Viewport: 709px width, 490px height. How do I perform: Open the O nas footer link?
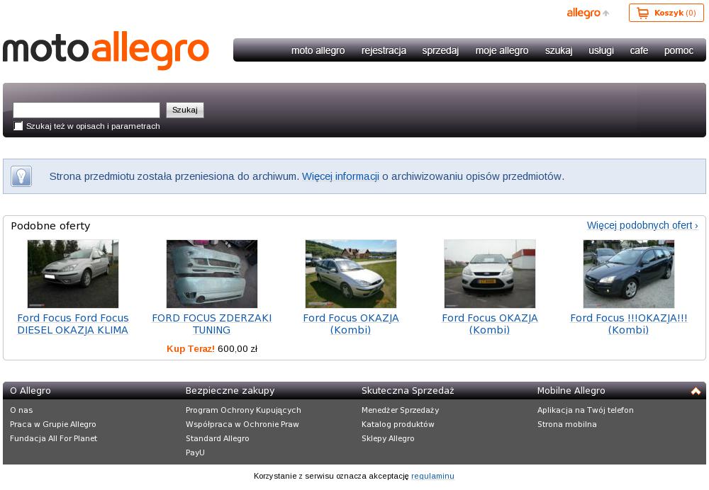[x=21, y=411]
